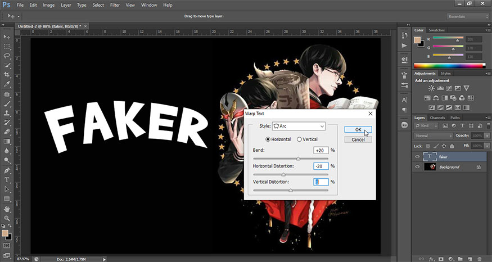Switch to the Styles tab
This screenshot has height=262, width=492.
pyautogui.click(x=445, y=74)
